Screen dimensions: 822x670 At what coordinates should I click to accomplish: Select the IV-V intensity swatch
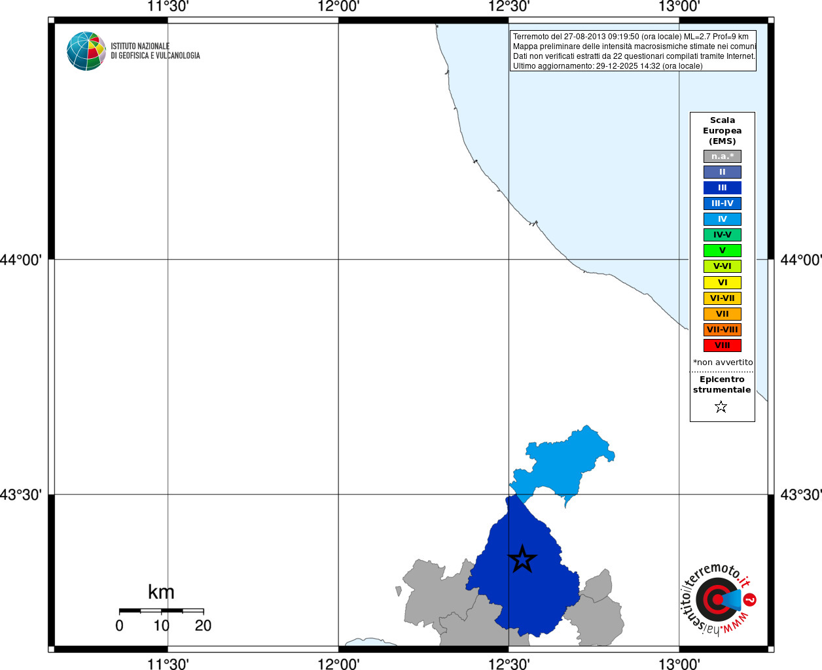coord(723,235)
